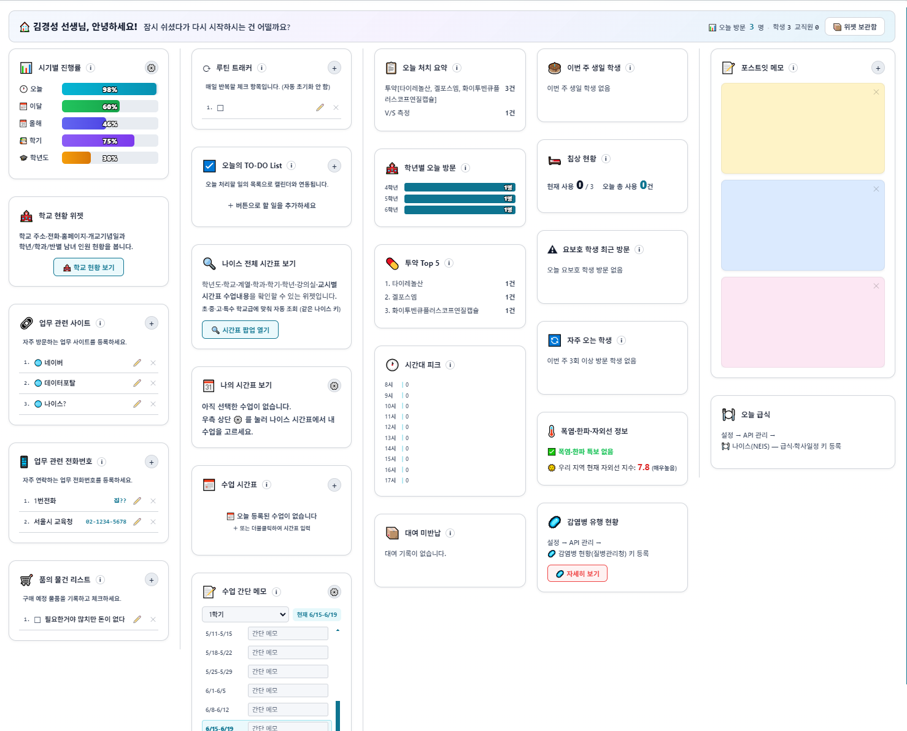Edit the 네이버 site entry pencil

click(137, 363)
